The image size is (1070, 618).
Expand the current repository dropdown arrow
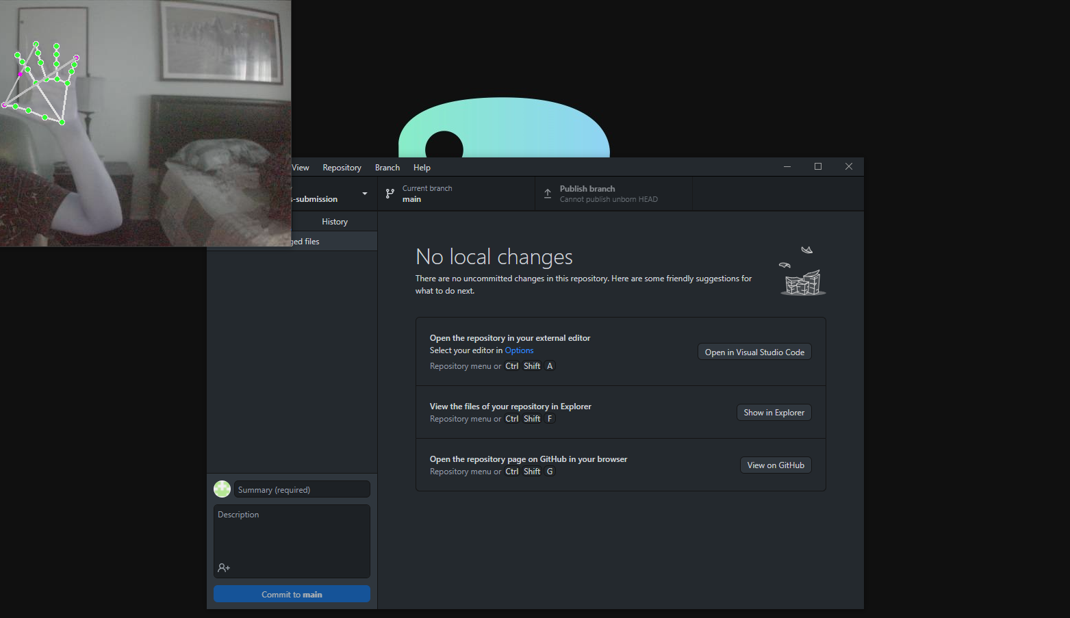tap(365, 194)
